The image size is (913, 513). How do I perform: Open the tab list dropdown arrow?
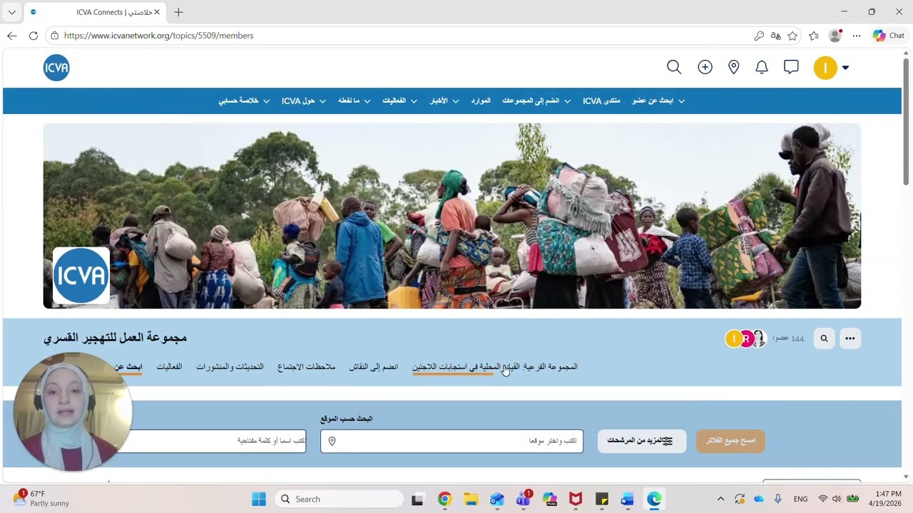coord(11,12)
